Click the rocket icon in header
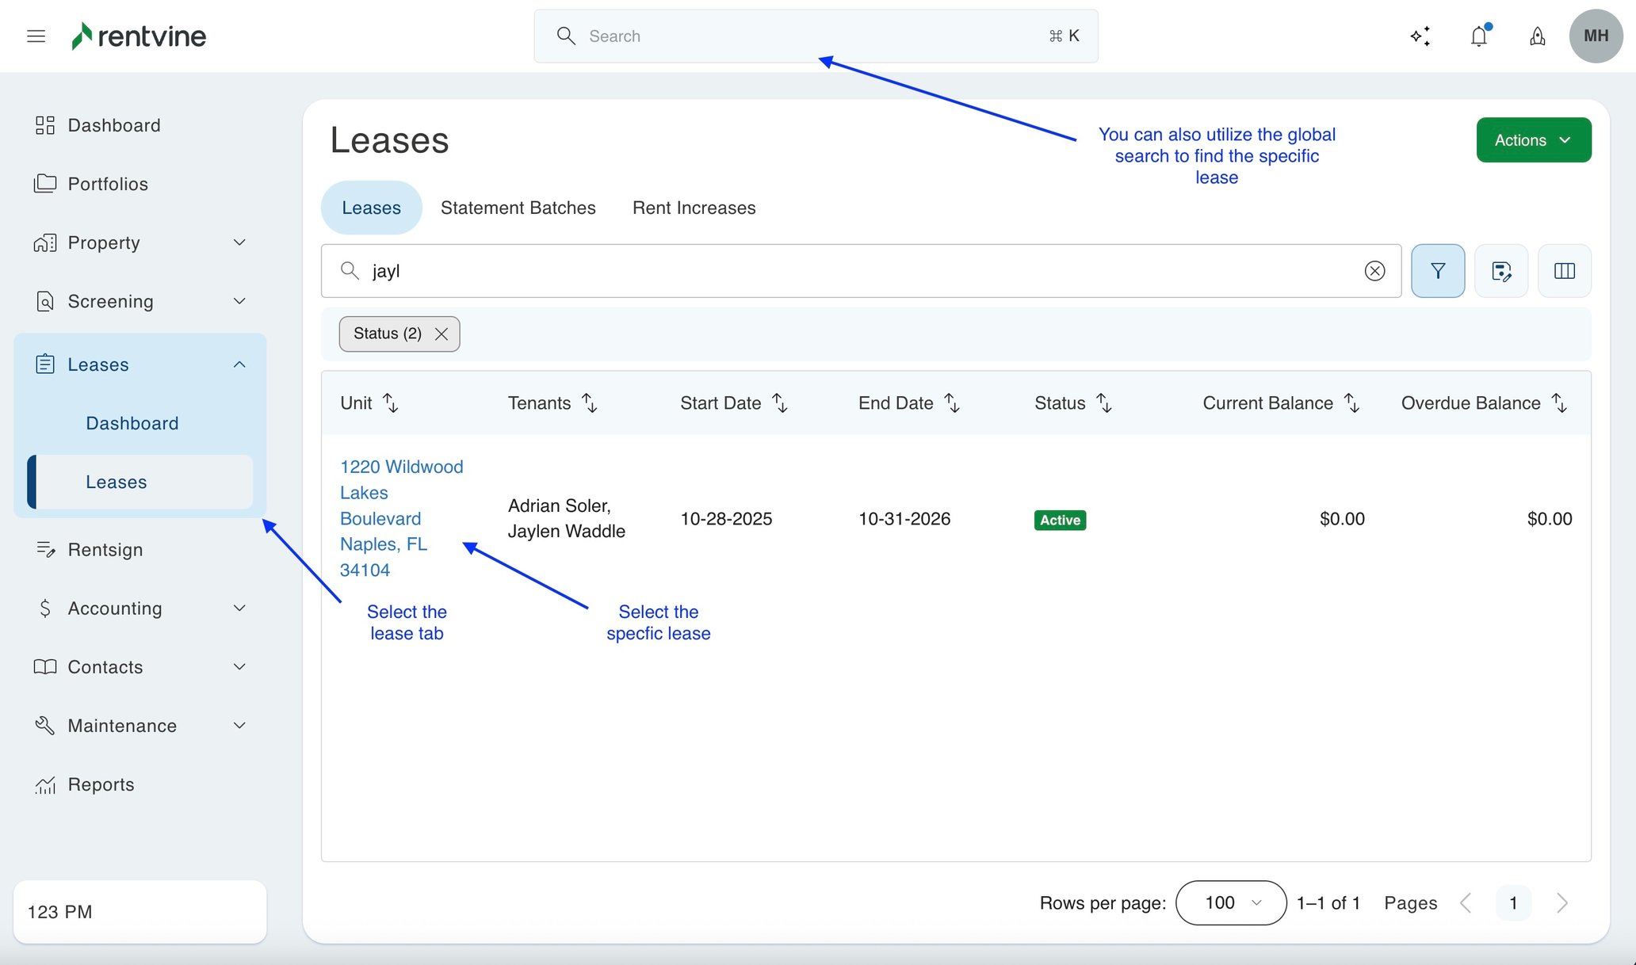1636x965 pixels. [1537, 36]
